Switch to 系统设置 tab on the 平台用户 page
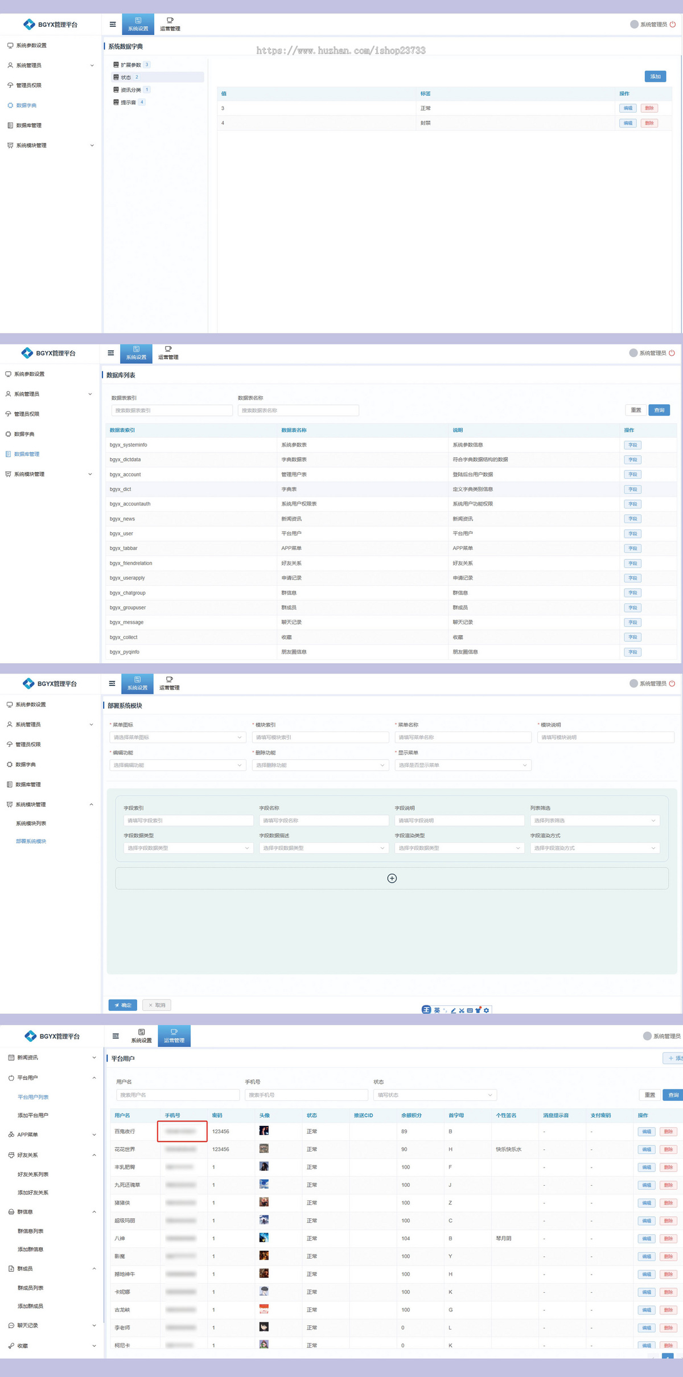This screenshot has height=1377, width=683. coord(142,1036)
